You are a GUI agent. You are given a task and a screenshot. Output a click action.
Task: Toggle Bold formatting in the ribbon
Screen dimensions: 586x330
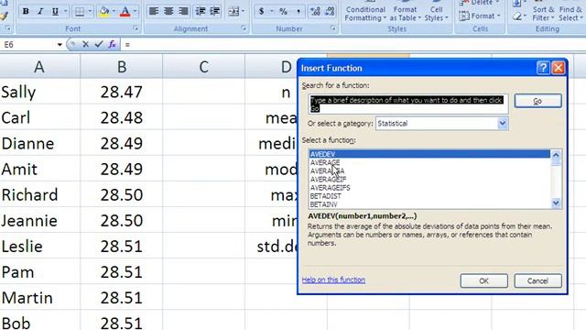pos(26,12)
